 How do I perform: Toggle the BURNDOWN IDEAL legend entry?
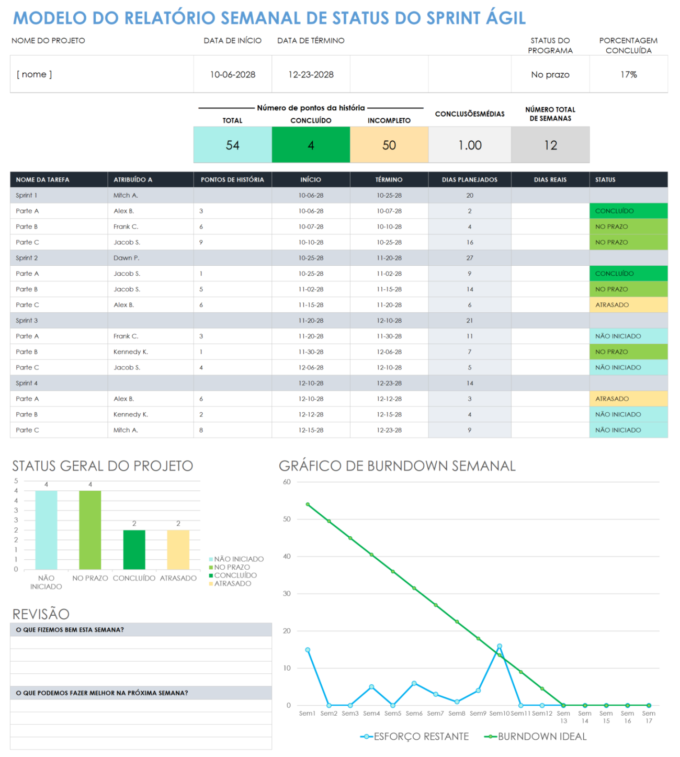coord(542,736)
